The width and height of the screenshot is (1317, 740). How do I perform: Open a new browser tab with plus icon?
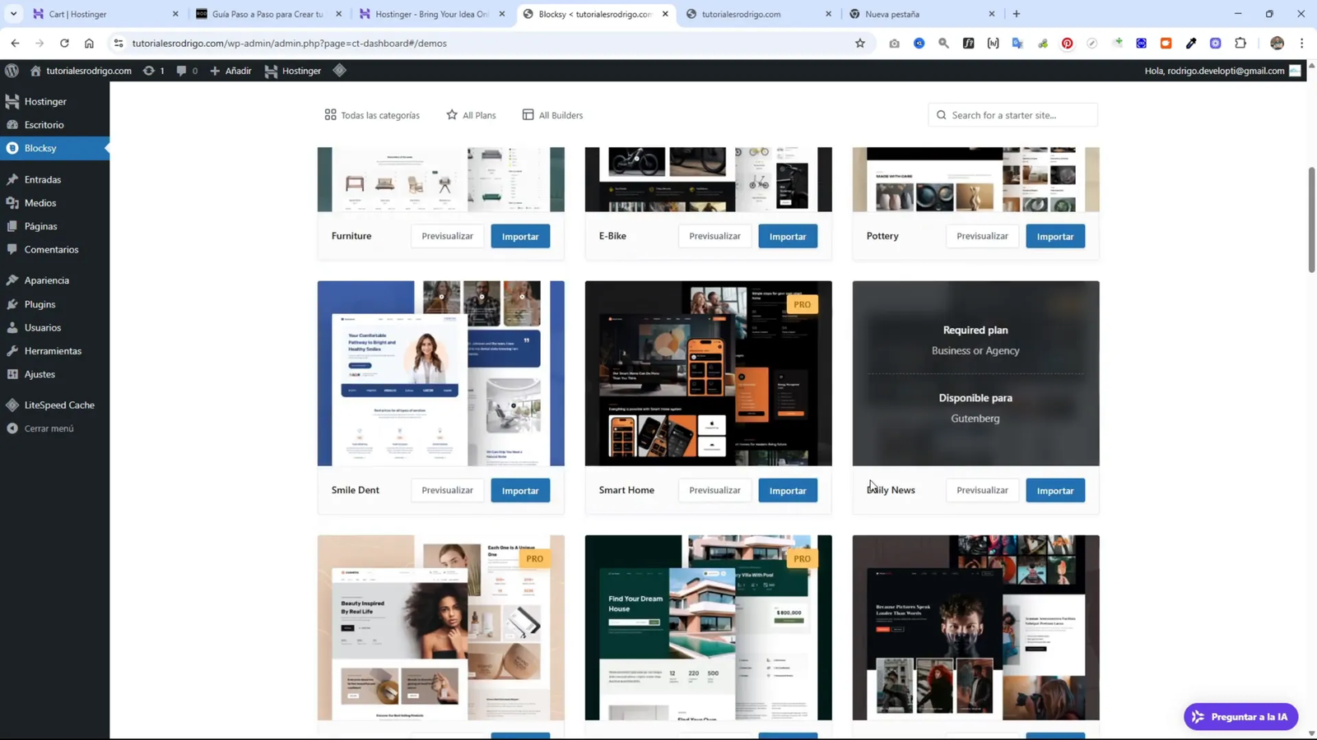(1017, 14)
